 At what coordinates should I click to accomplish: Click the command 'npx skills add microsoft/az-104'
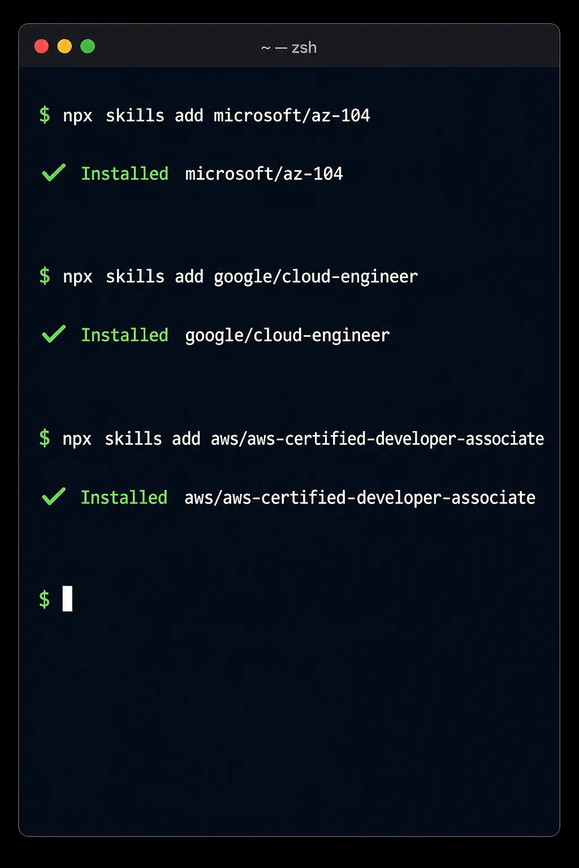[x=217, y=116]
